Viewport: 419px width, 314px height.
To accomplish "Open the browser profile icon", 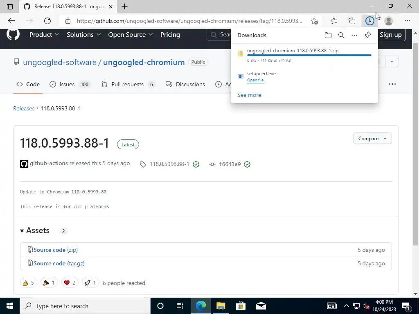I will click(x=389, y=21).
